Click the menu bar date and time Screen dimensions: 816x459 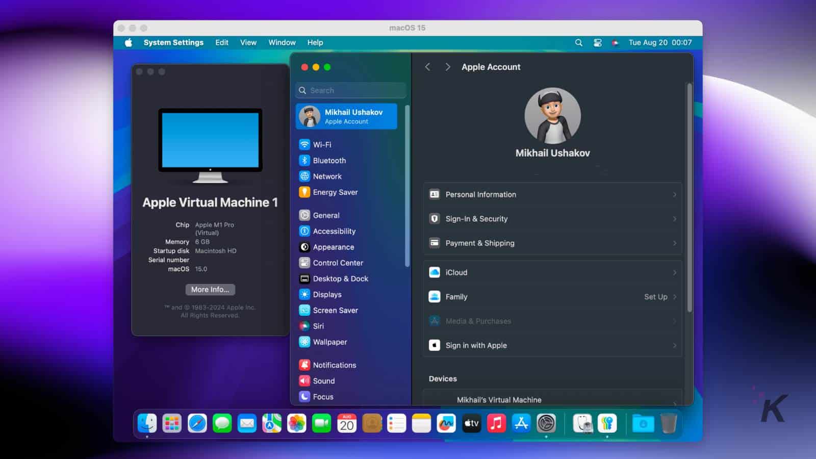point(660,42)
